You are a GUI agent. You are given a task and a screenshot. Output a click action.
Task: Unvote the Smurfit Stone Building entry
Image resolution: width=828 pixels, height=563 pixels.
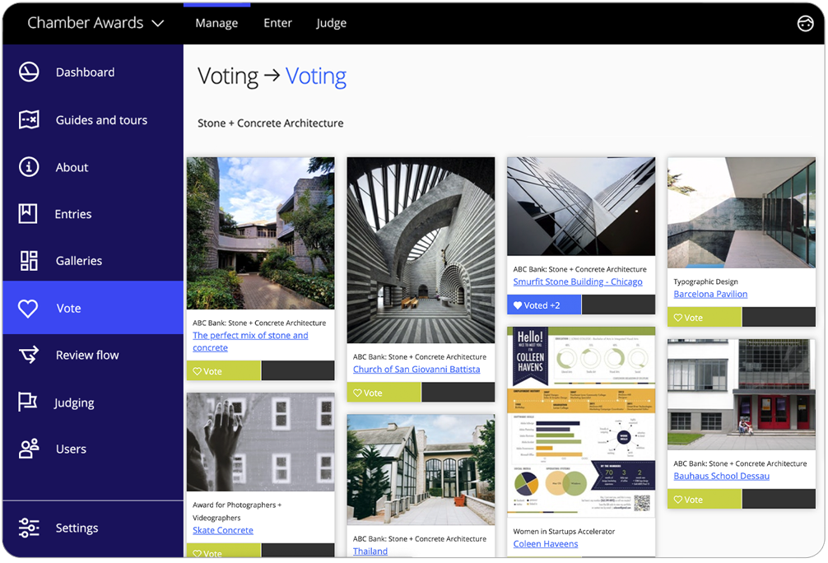[x=543, y=304]
